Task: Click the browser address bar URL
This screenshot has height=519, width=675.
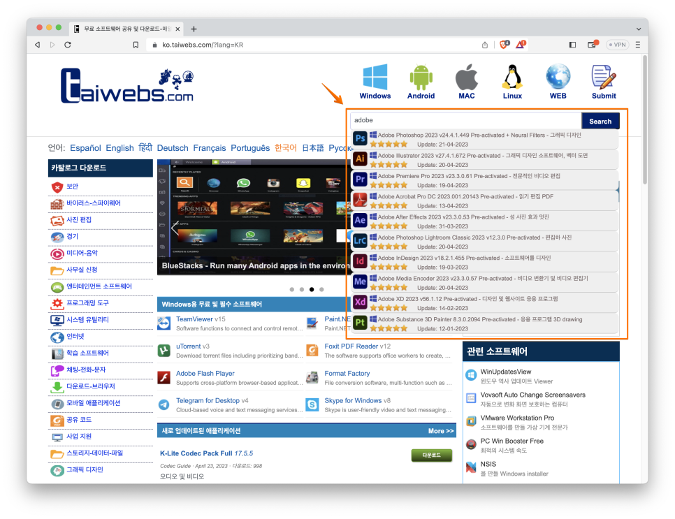Action: click(203, 45)
